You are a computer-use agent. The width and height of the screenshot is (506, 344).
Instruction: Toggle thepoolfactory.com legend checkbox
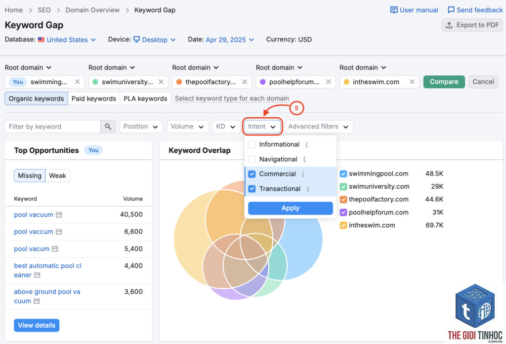pyautogui.click(x=343, y=200)
